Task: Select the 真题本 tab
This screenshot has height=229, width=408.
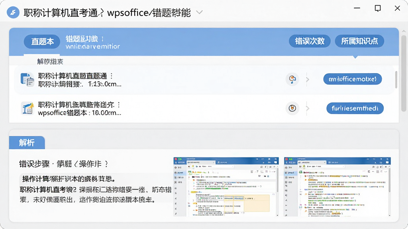Action: [x=42, y=41]
